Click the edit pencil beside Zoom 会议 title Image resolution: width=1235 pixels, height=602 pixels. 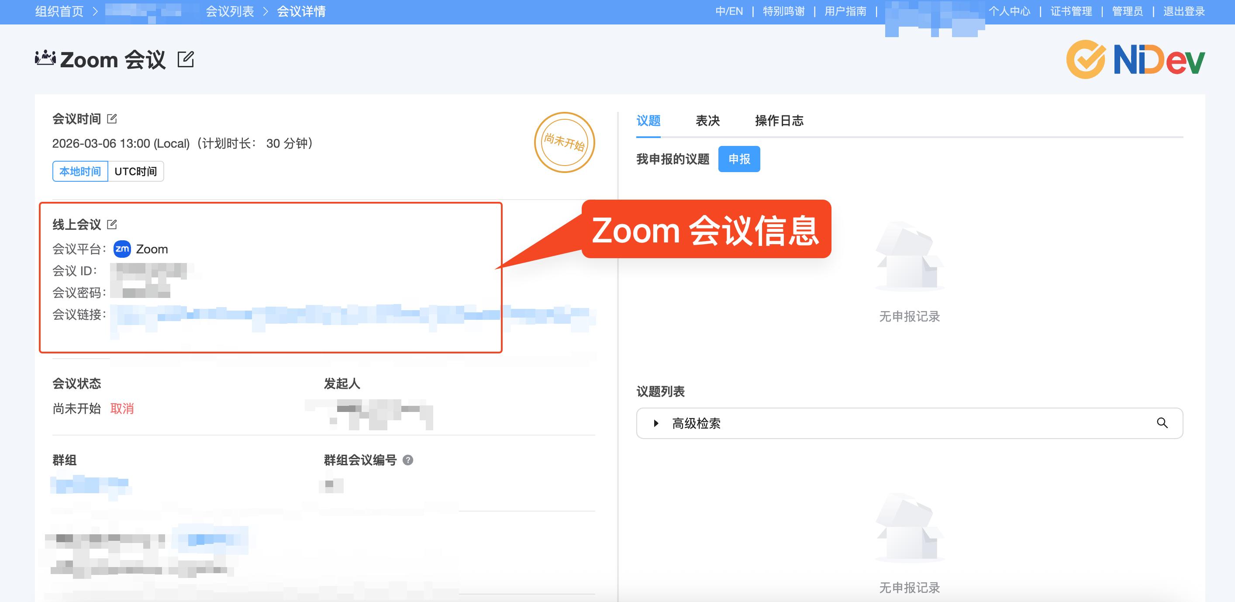pos(186,59)
